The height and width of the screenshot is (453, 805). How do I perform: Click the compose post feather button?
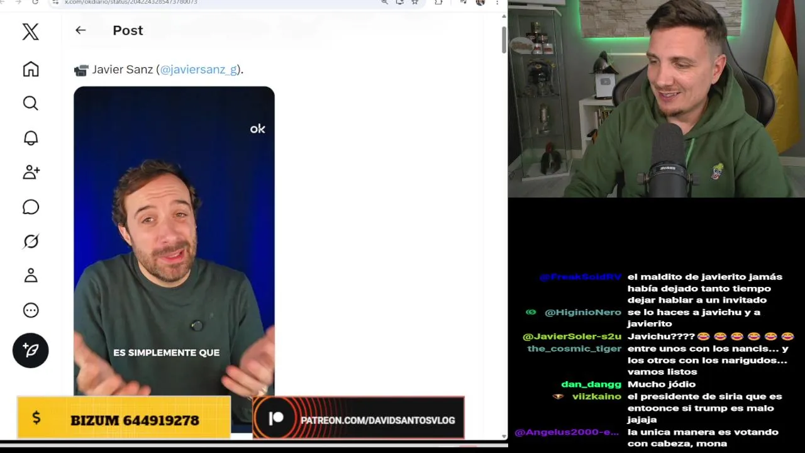(30, 350)
